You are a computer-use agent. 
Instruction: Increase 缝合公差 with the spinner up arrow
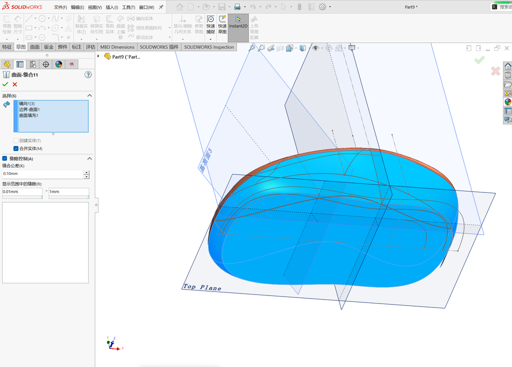[x=86, y=172]
